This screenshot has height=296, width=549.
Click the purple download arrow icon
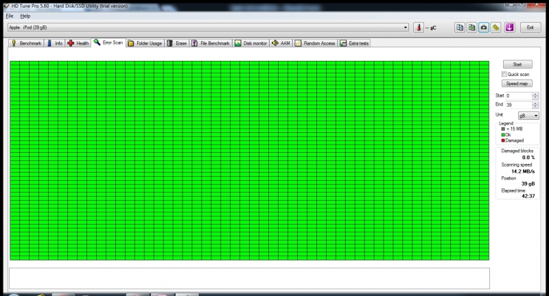pyautogui.click(x=509, y=27)
